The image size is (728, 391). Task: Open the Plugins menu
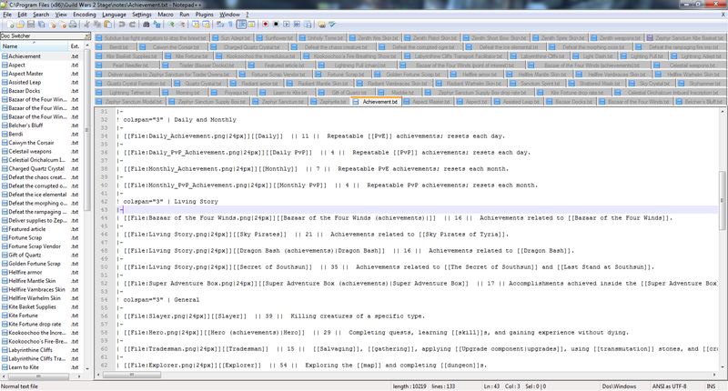pos(204,15)
